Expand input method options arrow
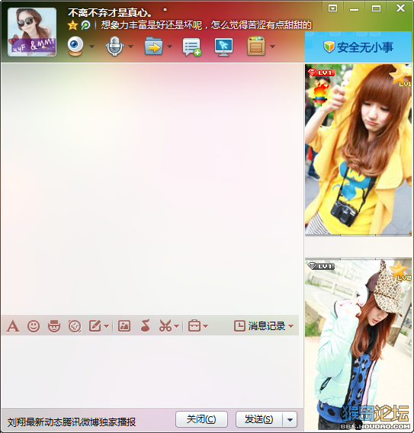Viewport: 414px width, 433px height. pyautogui.click(x=107, y=327)
